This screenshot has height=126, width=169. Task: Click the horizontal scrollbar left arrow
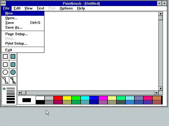(x=20, y=93)
